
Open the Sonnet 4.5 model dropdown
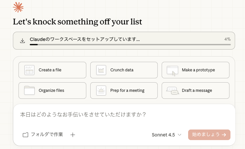[x=167, y=135]
